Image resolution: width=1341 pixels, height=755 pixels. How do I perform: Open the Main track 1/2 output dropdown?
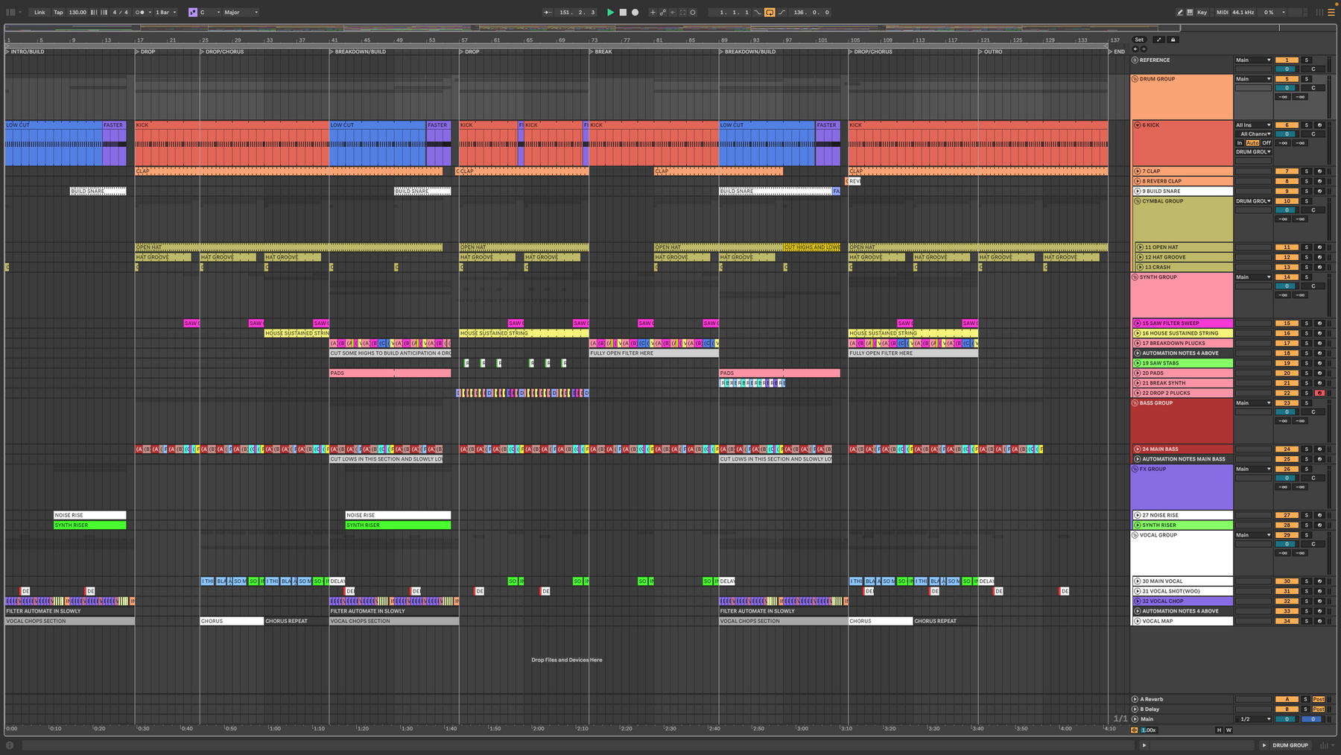[x=1253, y=719]
